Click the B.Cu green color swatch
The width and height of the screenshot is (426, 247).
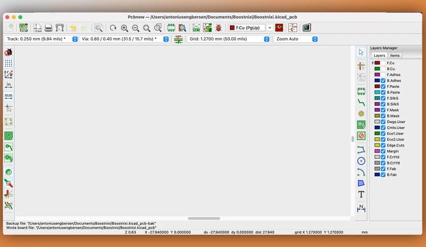tap(377, 69)
